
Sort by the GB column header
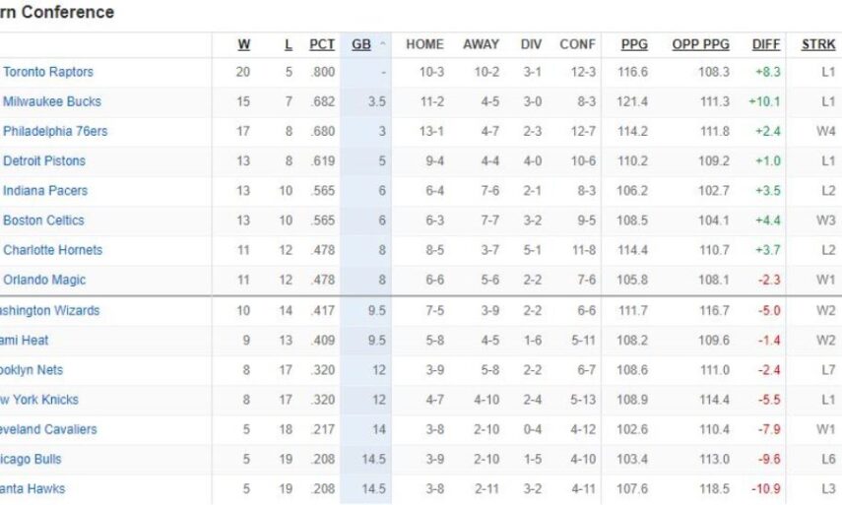pyautogui.click(x=361, y=44)
